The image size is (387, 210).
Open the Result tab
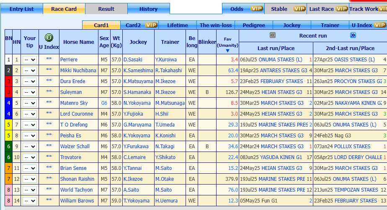coord(106,9)
